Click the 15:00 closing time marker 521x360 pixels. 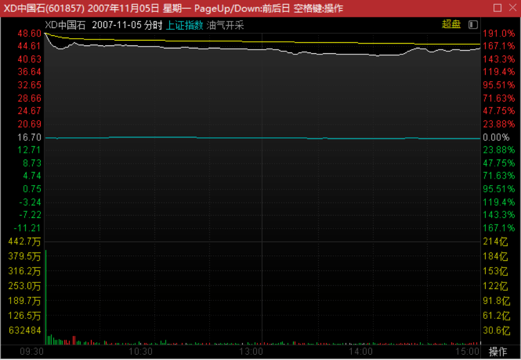[468, 352]
